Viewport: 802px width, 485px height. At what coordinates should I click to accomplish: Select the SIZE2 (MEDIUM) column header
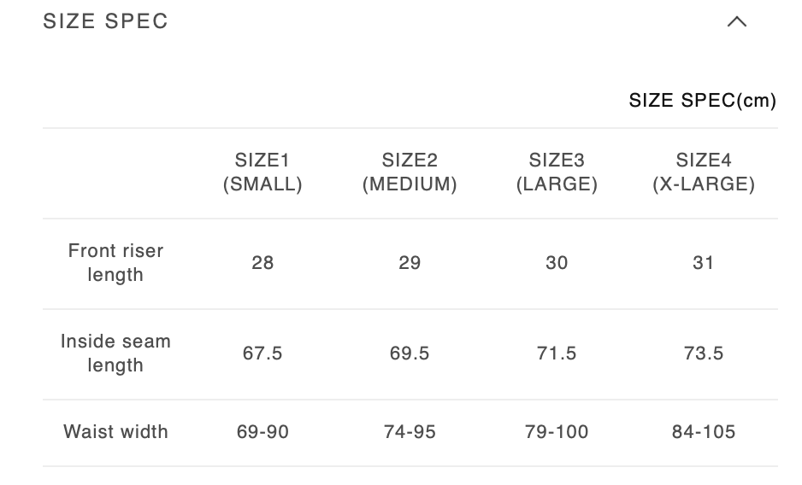click(x=410, y=172)
